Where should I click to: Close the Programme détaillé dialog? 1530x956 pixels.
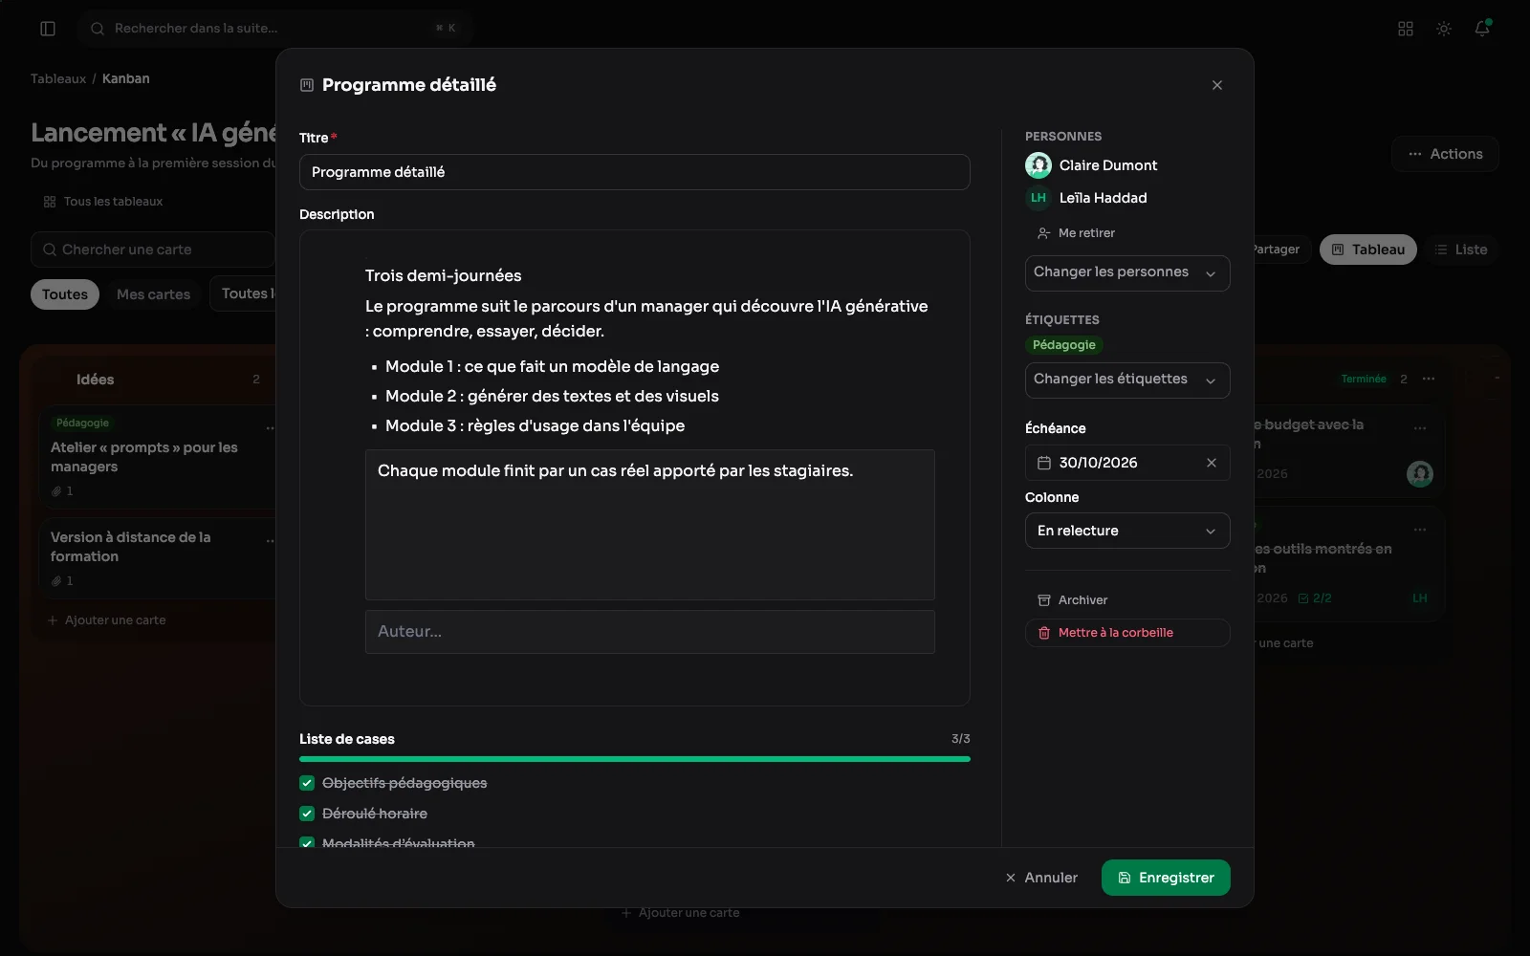[1217, 85]
